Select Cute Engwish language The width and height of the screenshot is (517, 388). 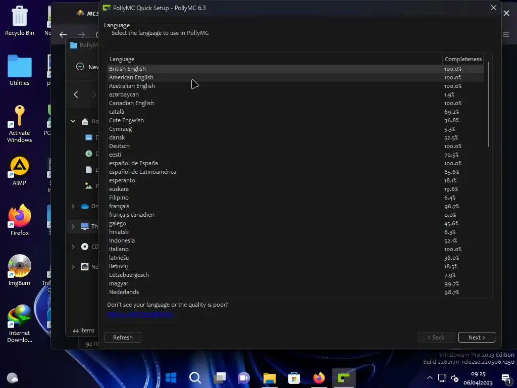(295, 120)
